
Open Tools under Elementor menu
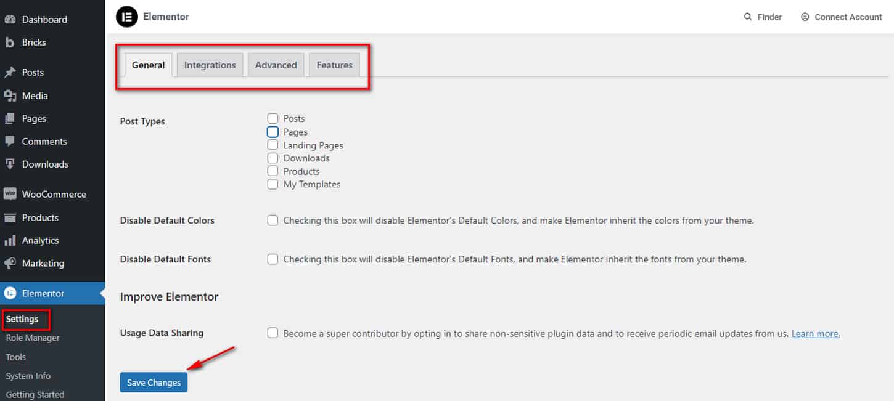(16, 357)
